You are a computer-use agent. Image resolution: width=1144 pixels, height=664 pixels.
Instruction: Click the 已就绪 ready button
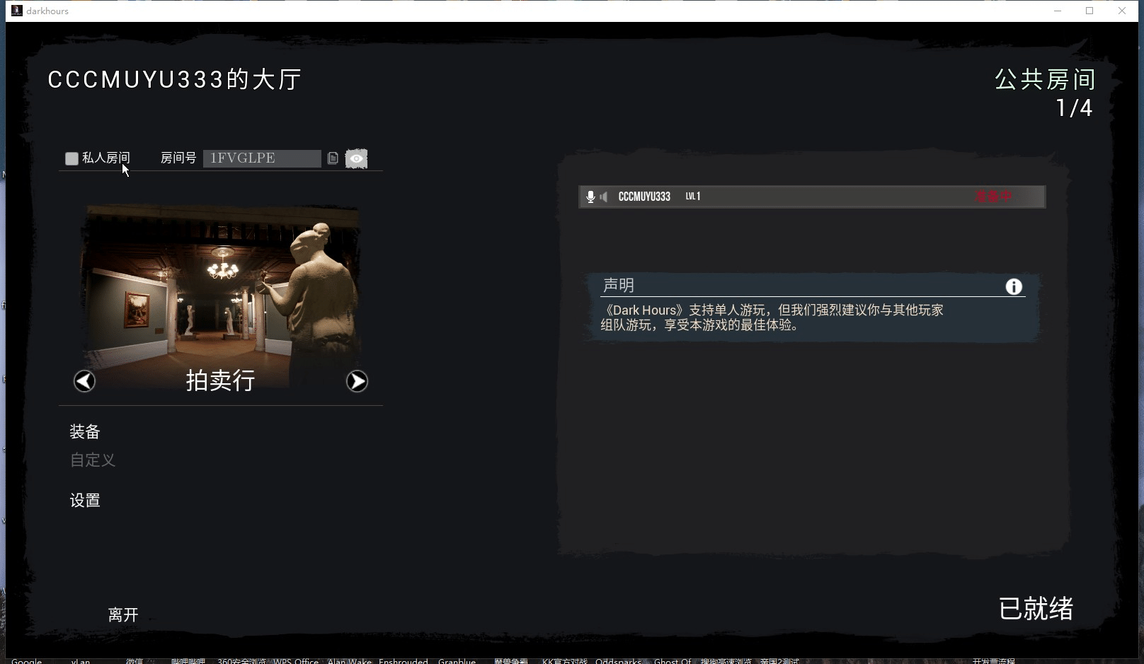click(1035, 608)
